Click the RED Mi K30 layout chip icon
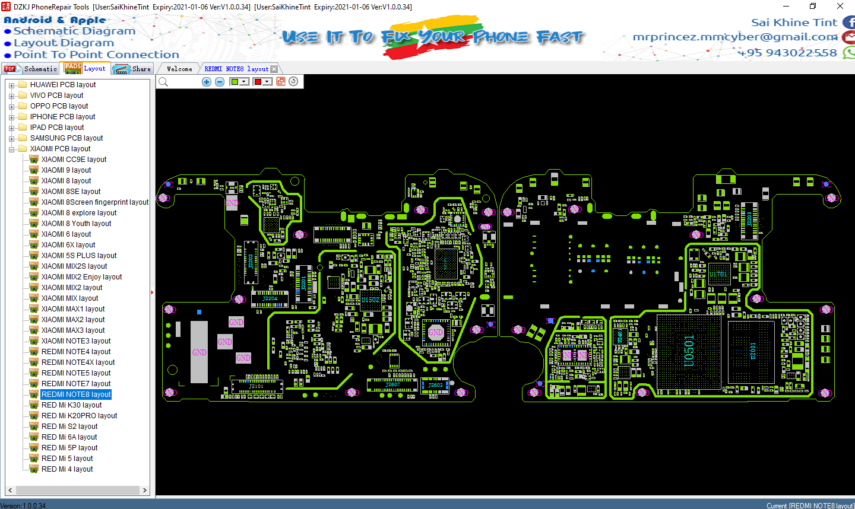855x509 pixels. click(34, 405)
